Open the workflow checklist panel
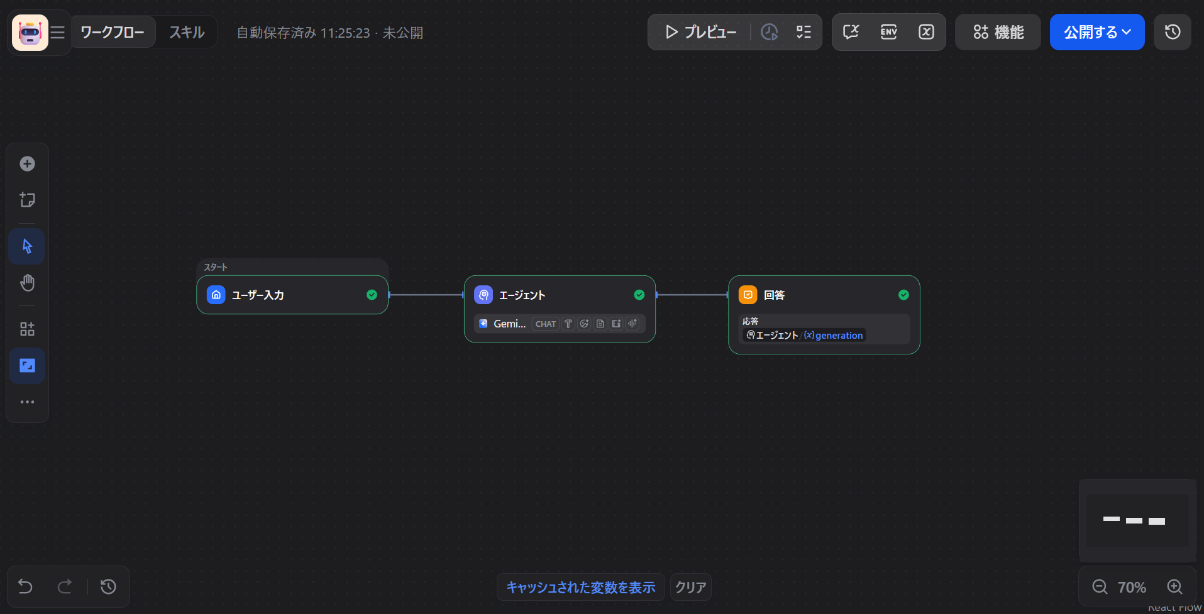This screenshot has width=1204, height=614. click(803, 32)
